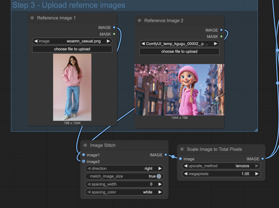Viewport: 279px width, 208px height.
Task: Open the direction selector set to right
Action: click(x=125, y=168)
